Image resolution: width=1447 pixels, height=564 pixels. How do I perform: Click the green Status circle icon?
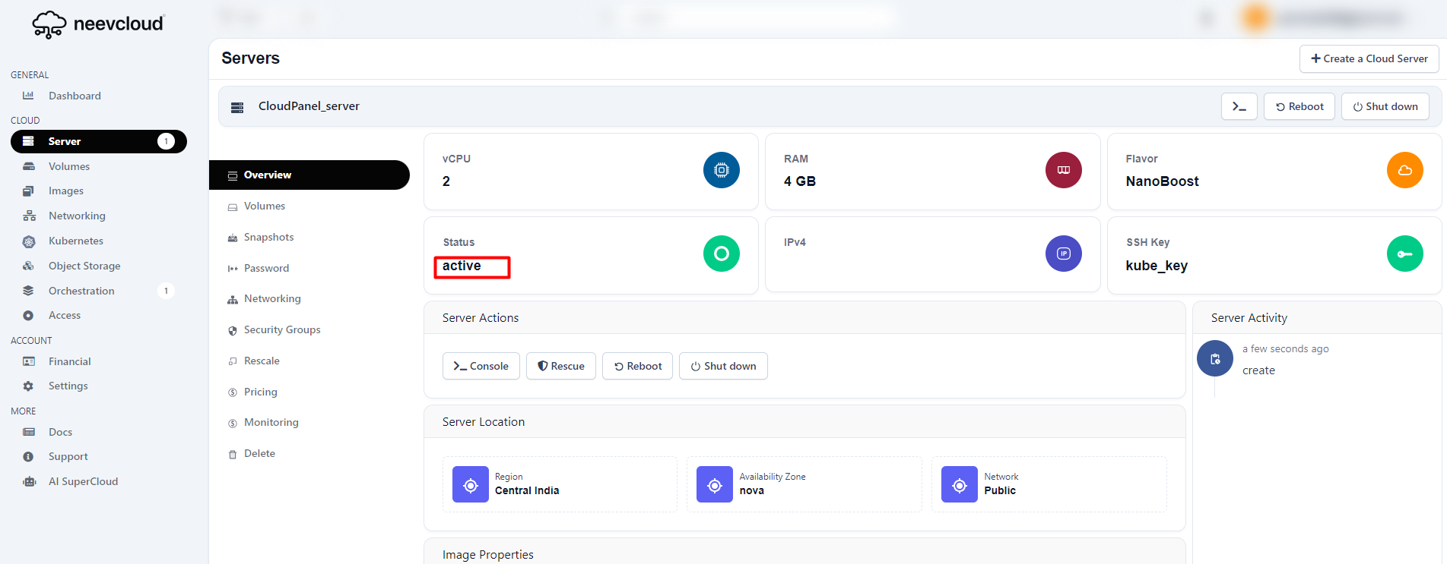(x=721, y=254)
